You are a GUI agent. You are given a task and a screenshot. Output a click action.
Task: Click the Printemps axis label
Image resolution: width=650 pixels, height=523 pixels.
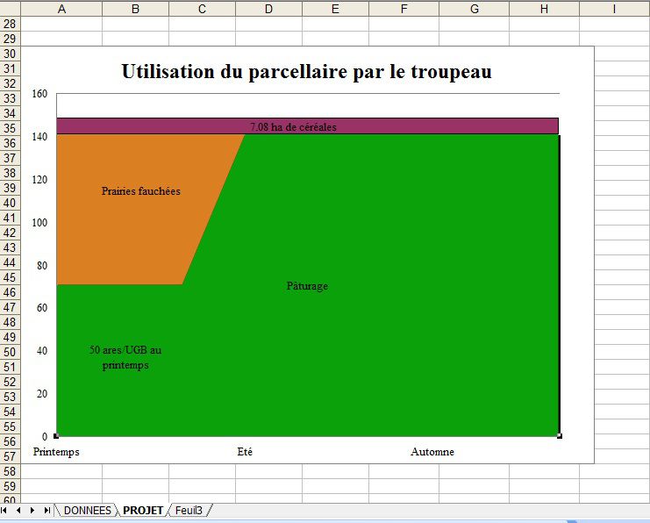56,452
